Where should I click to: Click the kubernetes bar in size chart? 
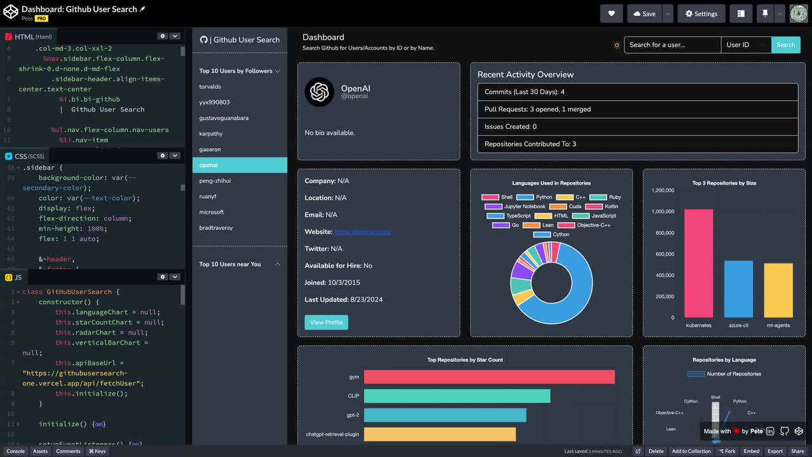(698, 263)
